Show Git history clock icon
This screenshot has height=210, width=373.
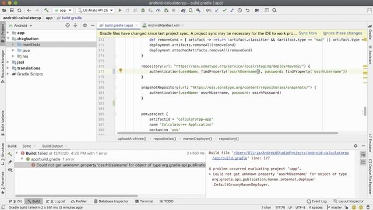click(240, 10)
